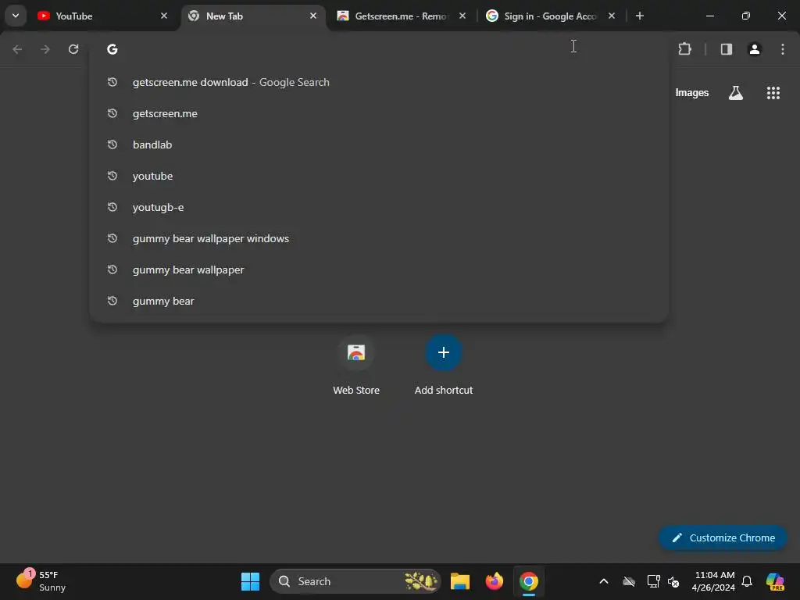
Task: Open the clock showing 11:04 AM
Action: point(713,581)
